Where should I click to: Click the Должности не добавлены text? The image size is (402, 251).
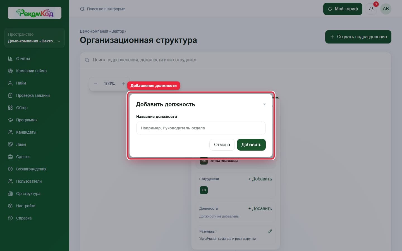click(219, 216)
